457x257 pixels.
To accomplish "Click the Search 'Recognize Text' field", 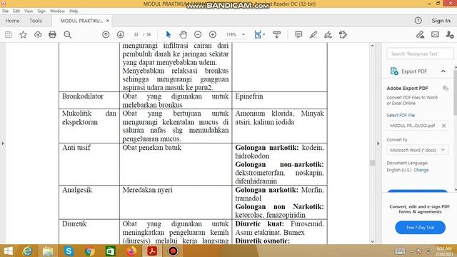I will coord(420,54).
